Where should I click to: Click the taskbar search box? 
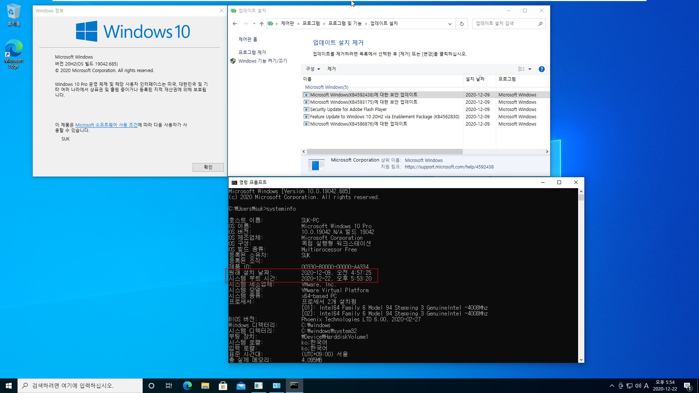pos(80,386)
